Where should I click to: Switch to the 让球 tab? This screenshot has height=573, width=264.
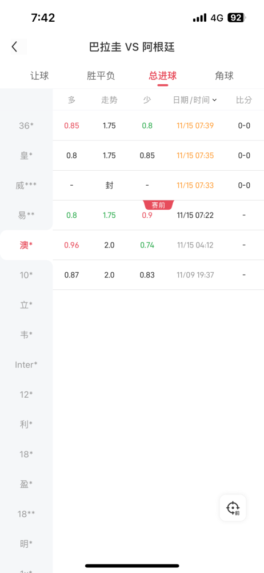point(39,76)
